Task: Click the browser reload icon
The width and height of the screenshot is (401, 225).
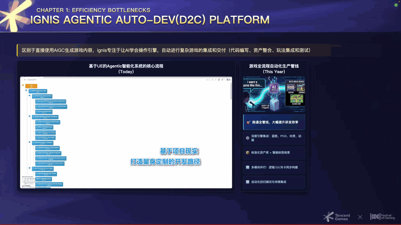Action: 25,80
